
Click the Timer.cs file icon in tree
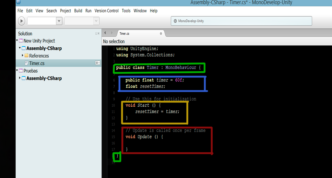point(27,63)
